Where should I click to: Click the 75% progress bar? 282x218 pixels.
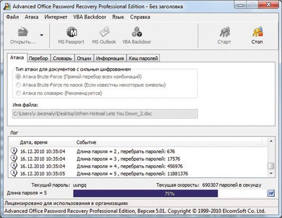click(169, 193)
